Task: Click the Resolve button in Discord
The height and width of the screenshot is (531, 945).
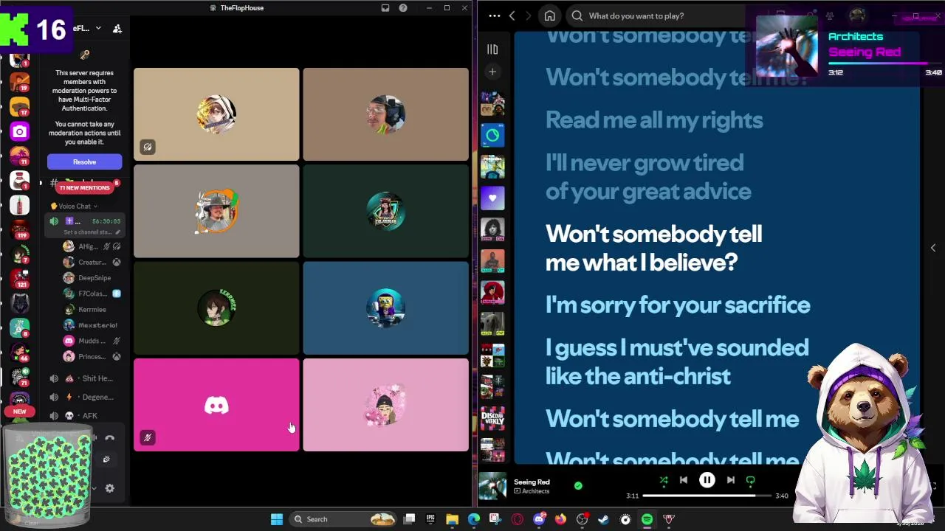Action: tap(84, 162)
